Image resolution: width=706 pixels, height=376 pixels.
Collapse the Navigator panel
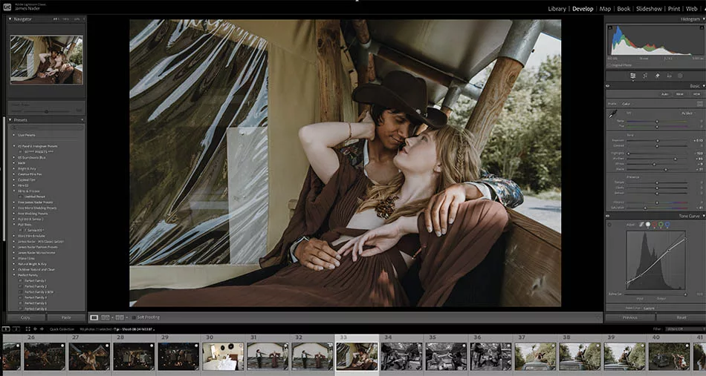[10, 19]
